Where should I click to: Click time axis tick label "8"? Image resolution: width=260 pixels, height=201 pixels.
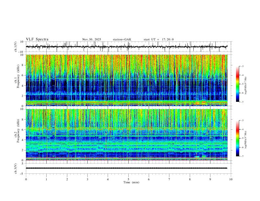(190, 179)
